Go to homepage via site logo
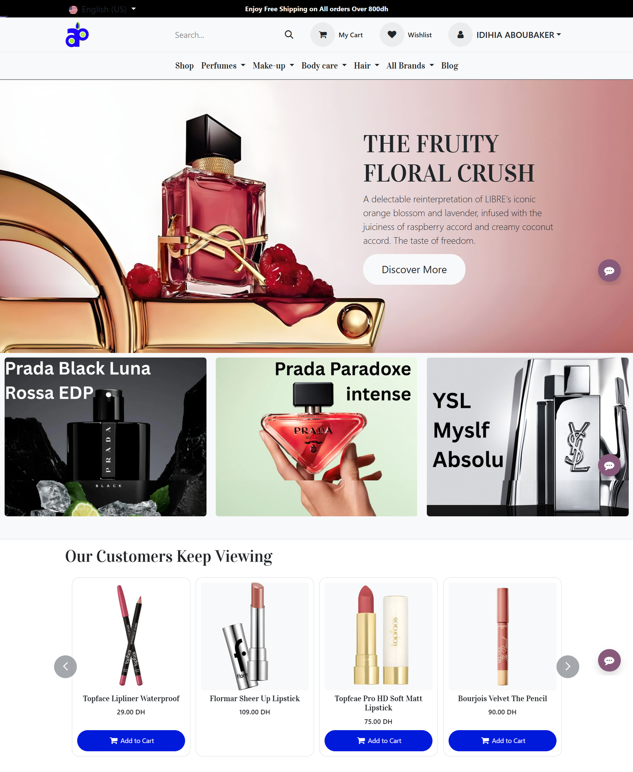Screen dimensions: 633x772 click(77, 35)
